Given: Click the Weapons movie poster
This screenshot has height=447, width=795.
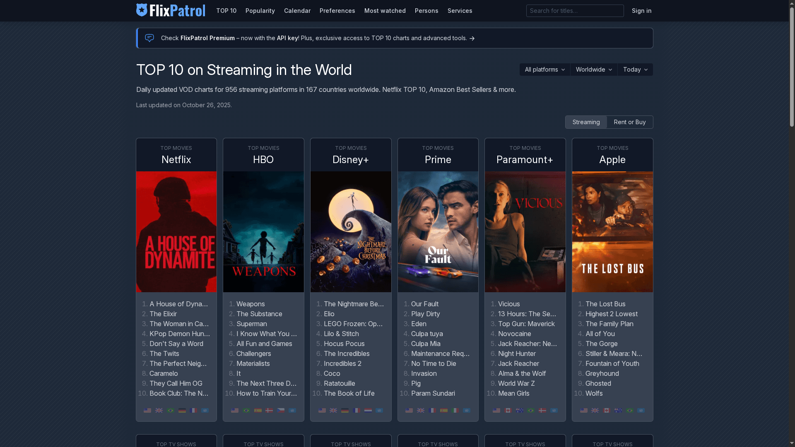Looking at the screenshot, I should tap(263, 232).
